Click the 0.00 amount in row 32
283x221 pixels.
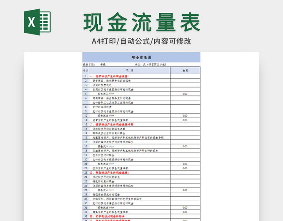point(185,212)
